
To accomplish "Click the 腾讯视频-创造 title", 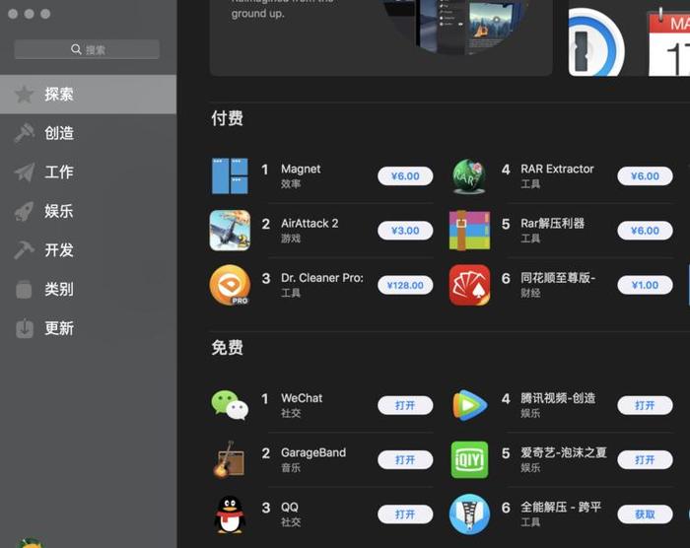I will (x=558, y=398).
